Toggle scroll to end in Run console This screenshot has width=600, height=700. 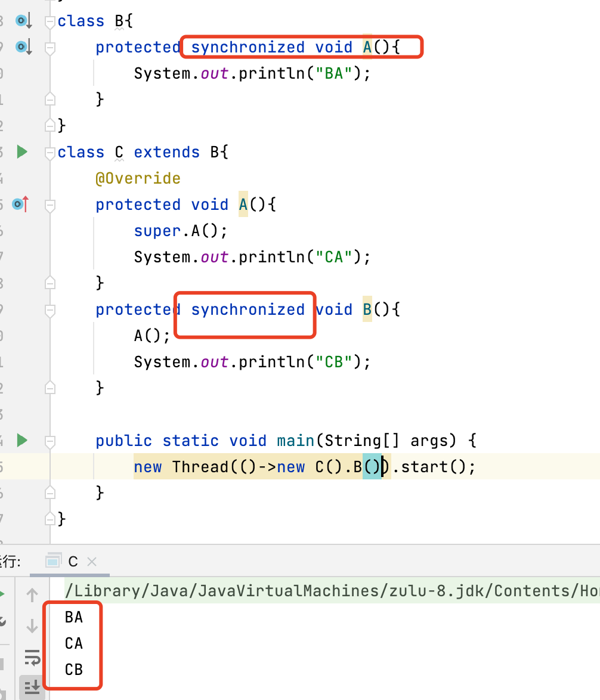(32, 686)
